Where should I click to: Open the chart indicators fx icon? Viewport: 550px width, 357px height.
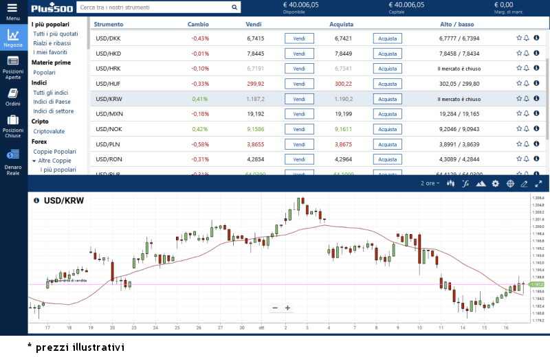click(465, 184)
